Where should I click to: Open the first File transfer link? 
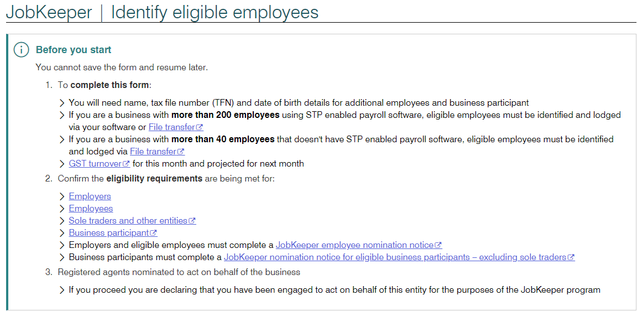[173, 127]
